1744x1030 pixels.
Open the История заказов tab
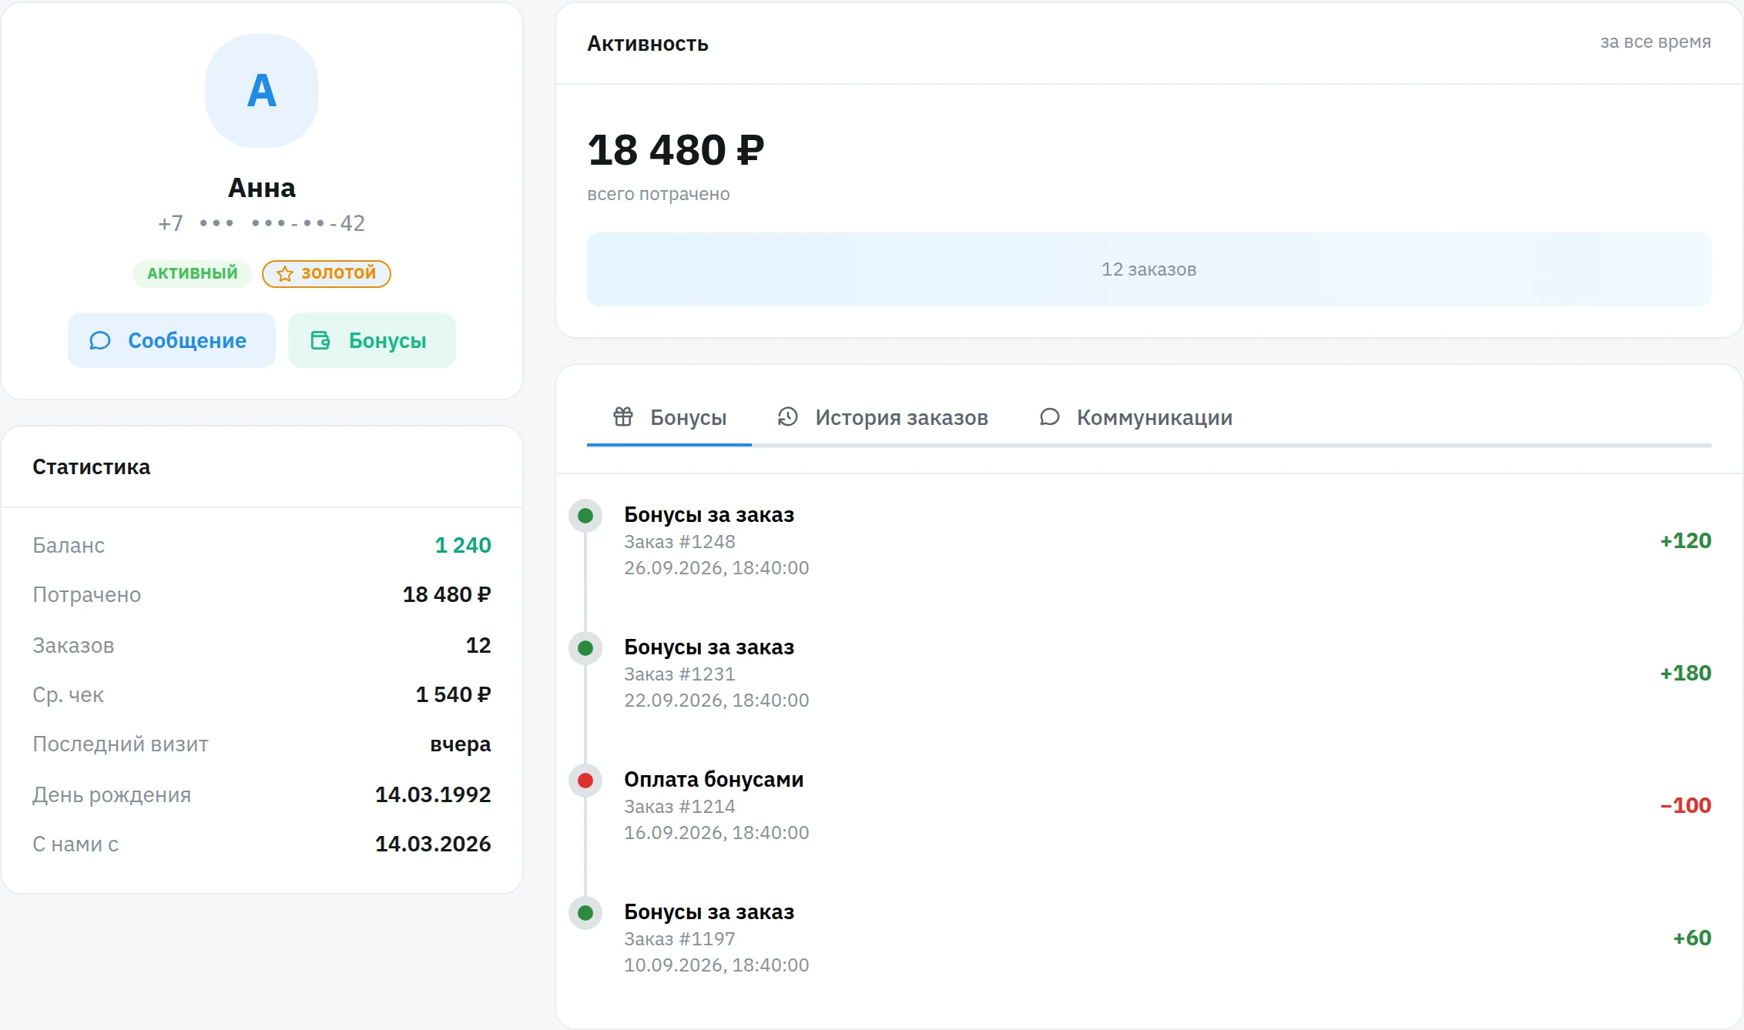pos(882,417)
